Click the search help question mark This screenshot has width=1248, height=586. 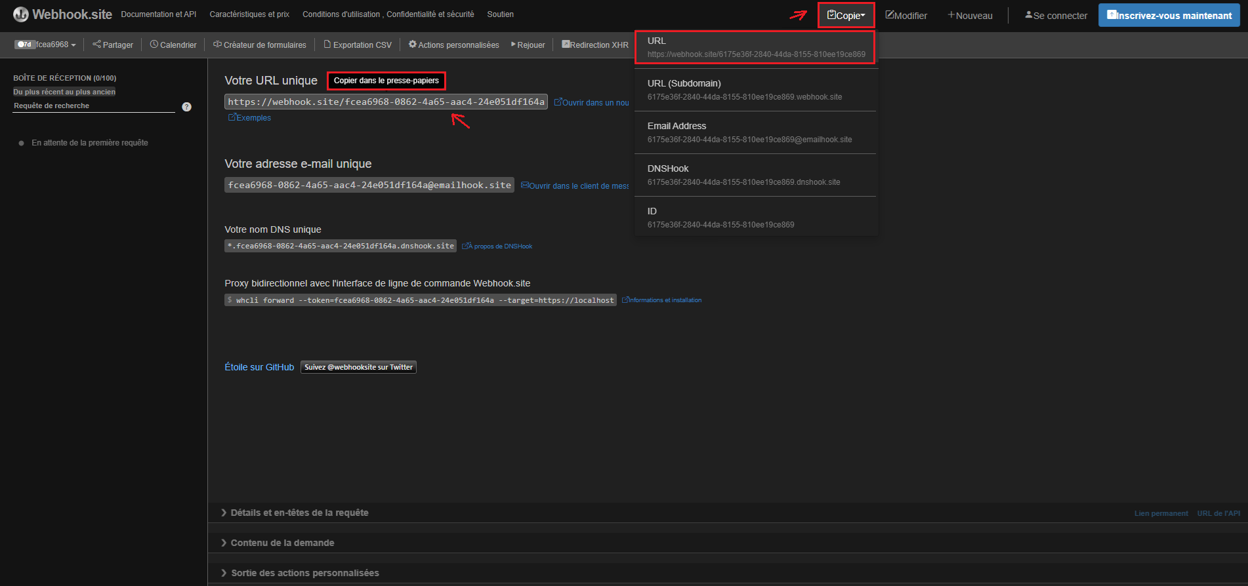coord(187,107)
